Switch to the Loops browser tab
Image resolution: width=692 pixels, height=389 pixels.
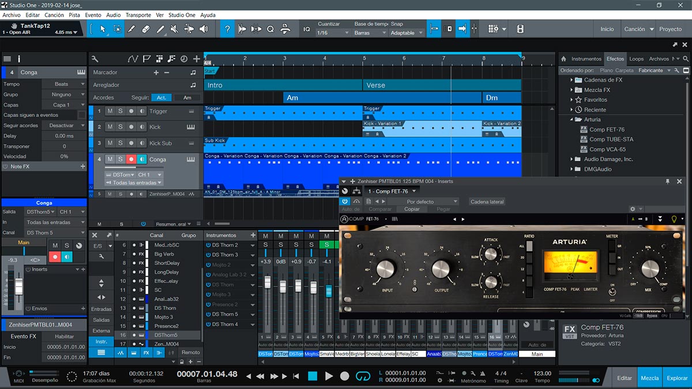pyautogui.click(x=637, y=59)
